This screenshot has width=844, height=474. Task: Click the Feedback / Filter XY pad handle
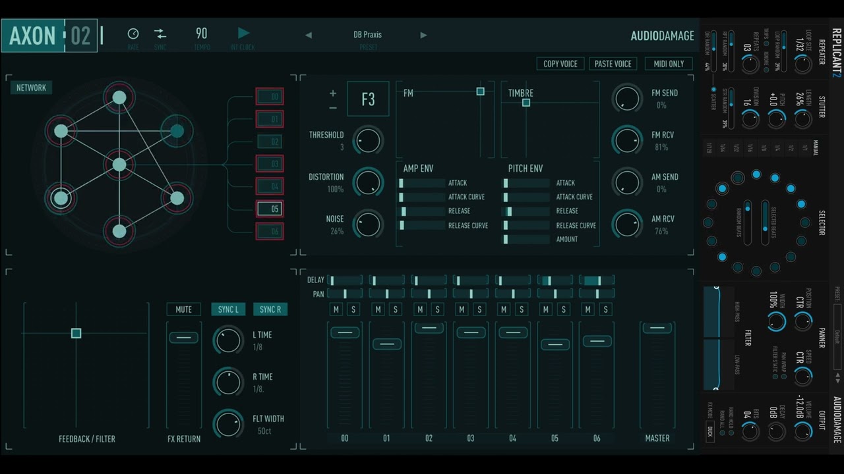click(76, 333)
